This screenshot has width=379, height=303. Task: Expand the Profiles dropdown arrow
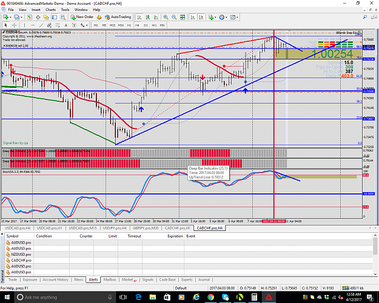pos(21,17)
